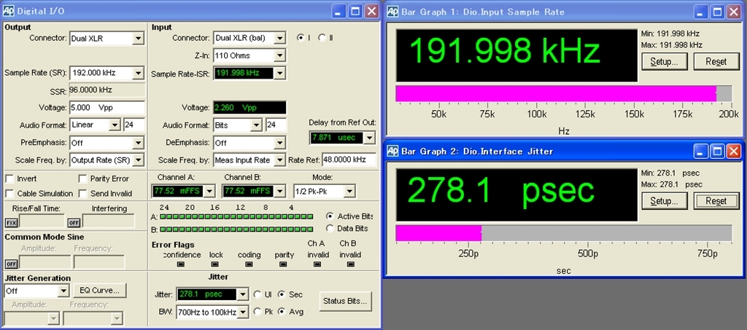Click the magenta Interface Jitter bar
This screenshot has width=747, height=330.
click(x=438, y=232)
